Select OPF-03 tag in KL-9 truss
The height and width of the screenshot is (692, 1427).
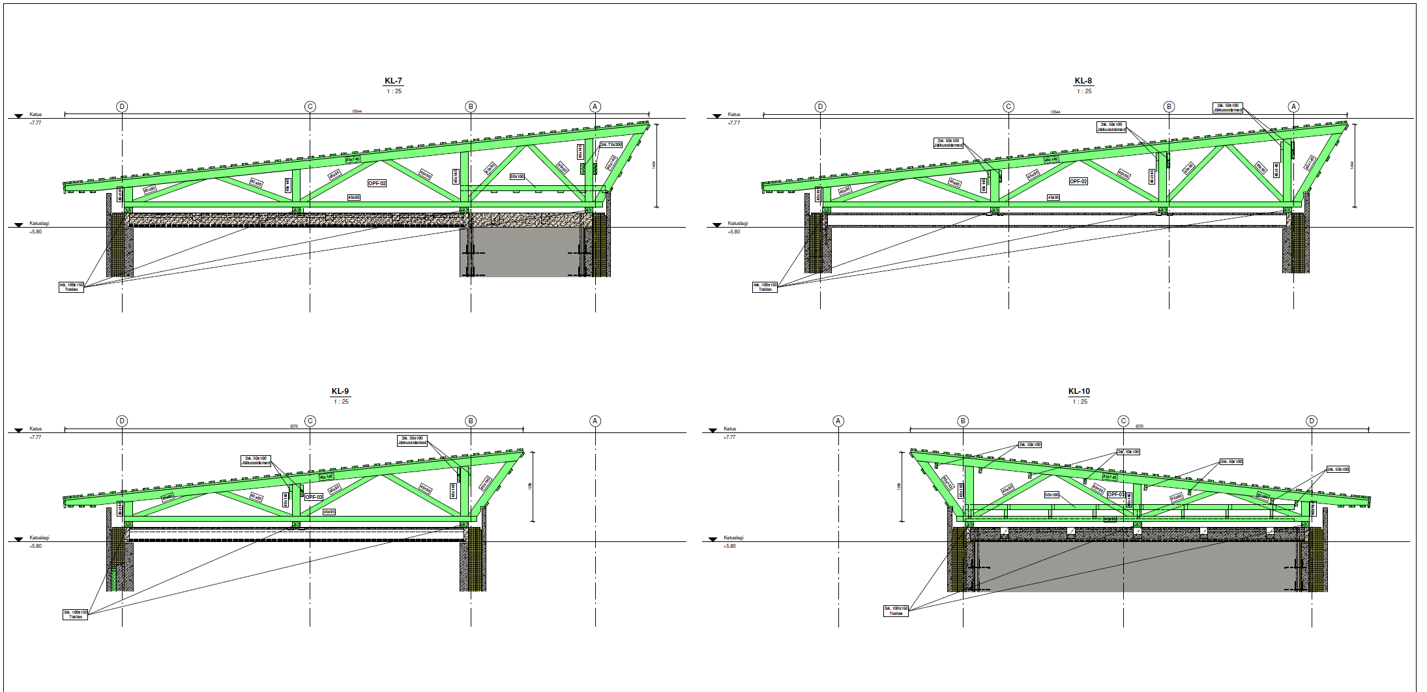(314, 497)
